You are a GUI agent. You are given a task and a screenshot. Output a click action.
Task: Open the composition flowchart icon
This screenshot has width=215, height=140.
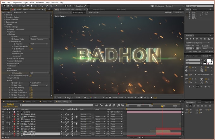click(148, 97)
